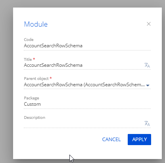The width and height of the screenshot is (165, 163).
Task: Click the red asterisk beside Title
Action: click(x=34, y=59)
